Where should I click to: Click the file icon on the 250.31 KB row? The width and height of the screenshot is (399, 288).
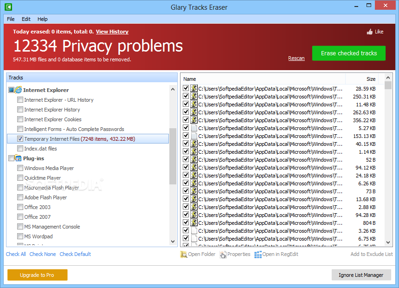coord(194,96)
